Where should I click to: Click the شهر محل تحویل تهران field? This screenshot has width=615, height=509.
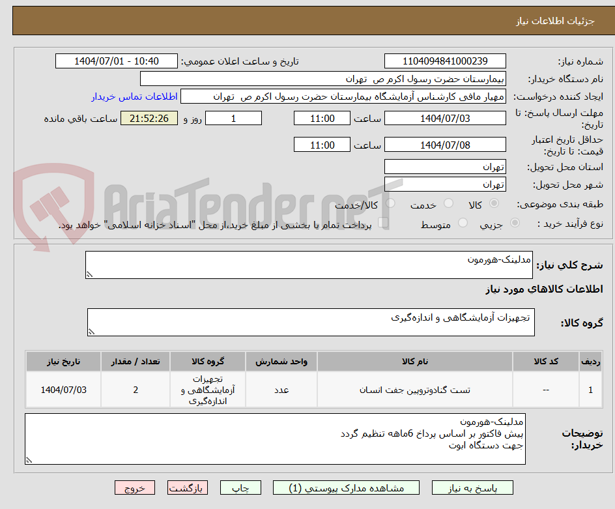pos(445,184)
